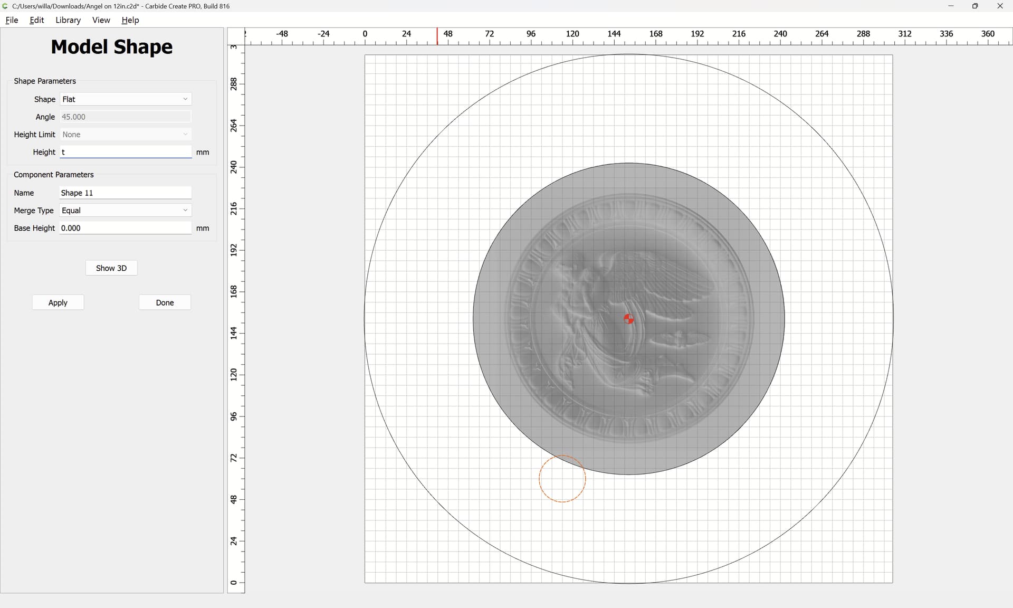
Task: Click the Base Height field showing 0.000
Action: (x=126, y=228)
